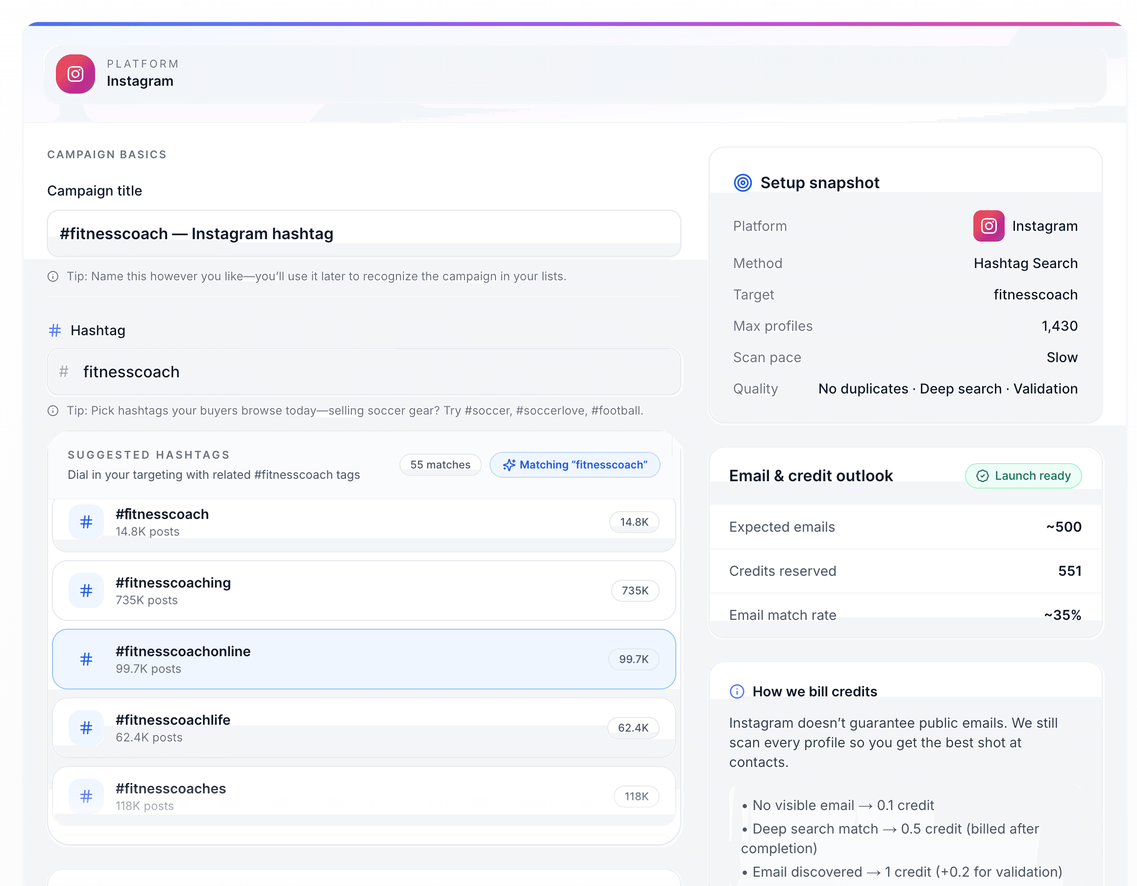
Task: Click the fitnesscoach hashtag input field
Action: pos(363,371)
